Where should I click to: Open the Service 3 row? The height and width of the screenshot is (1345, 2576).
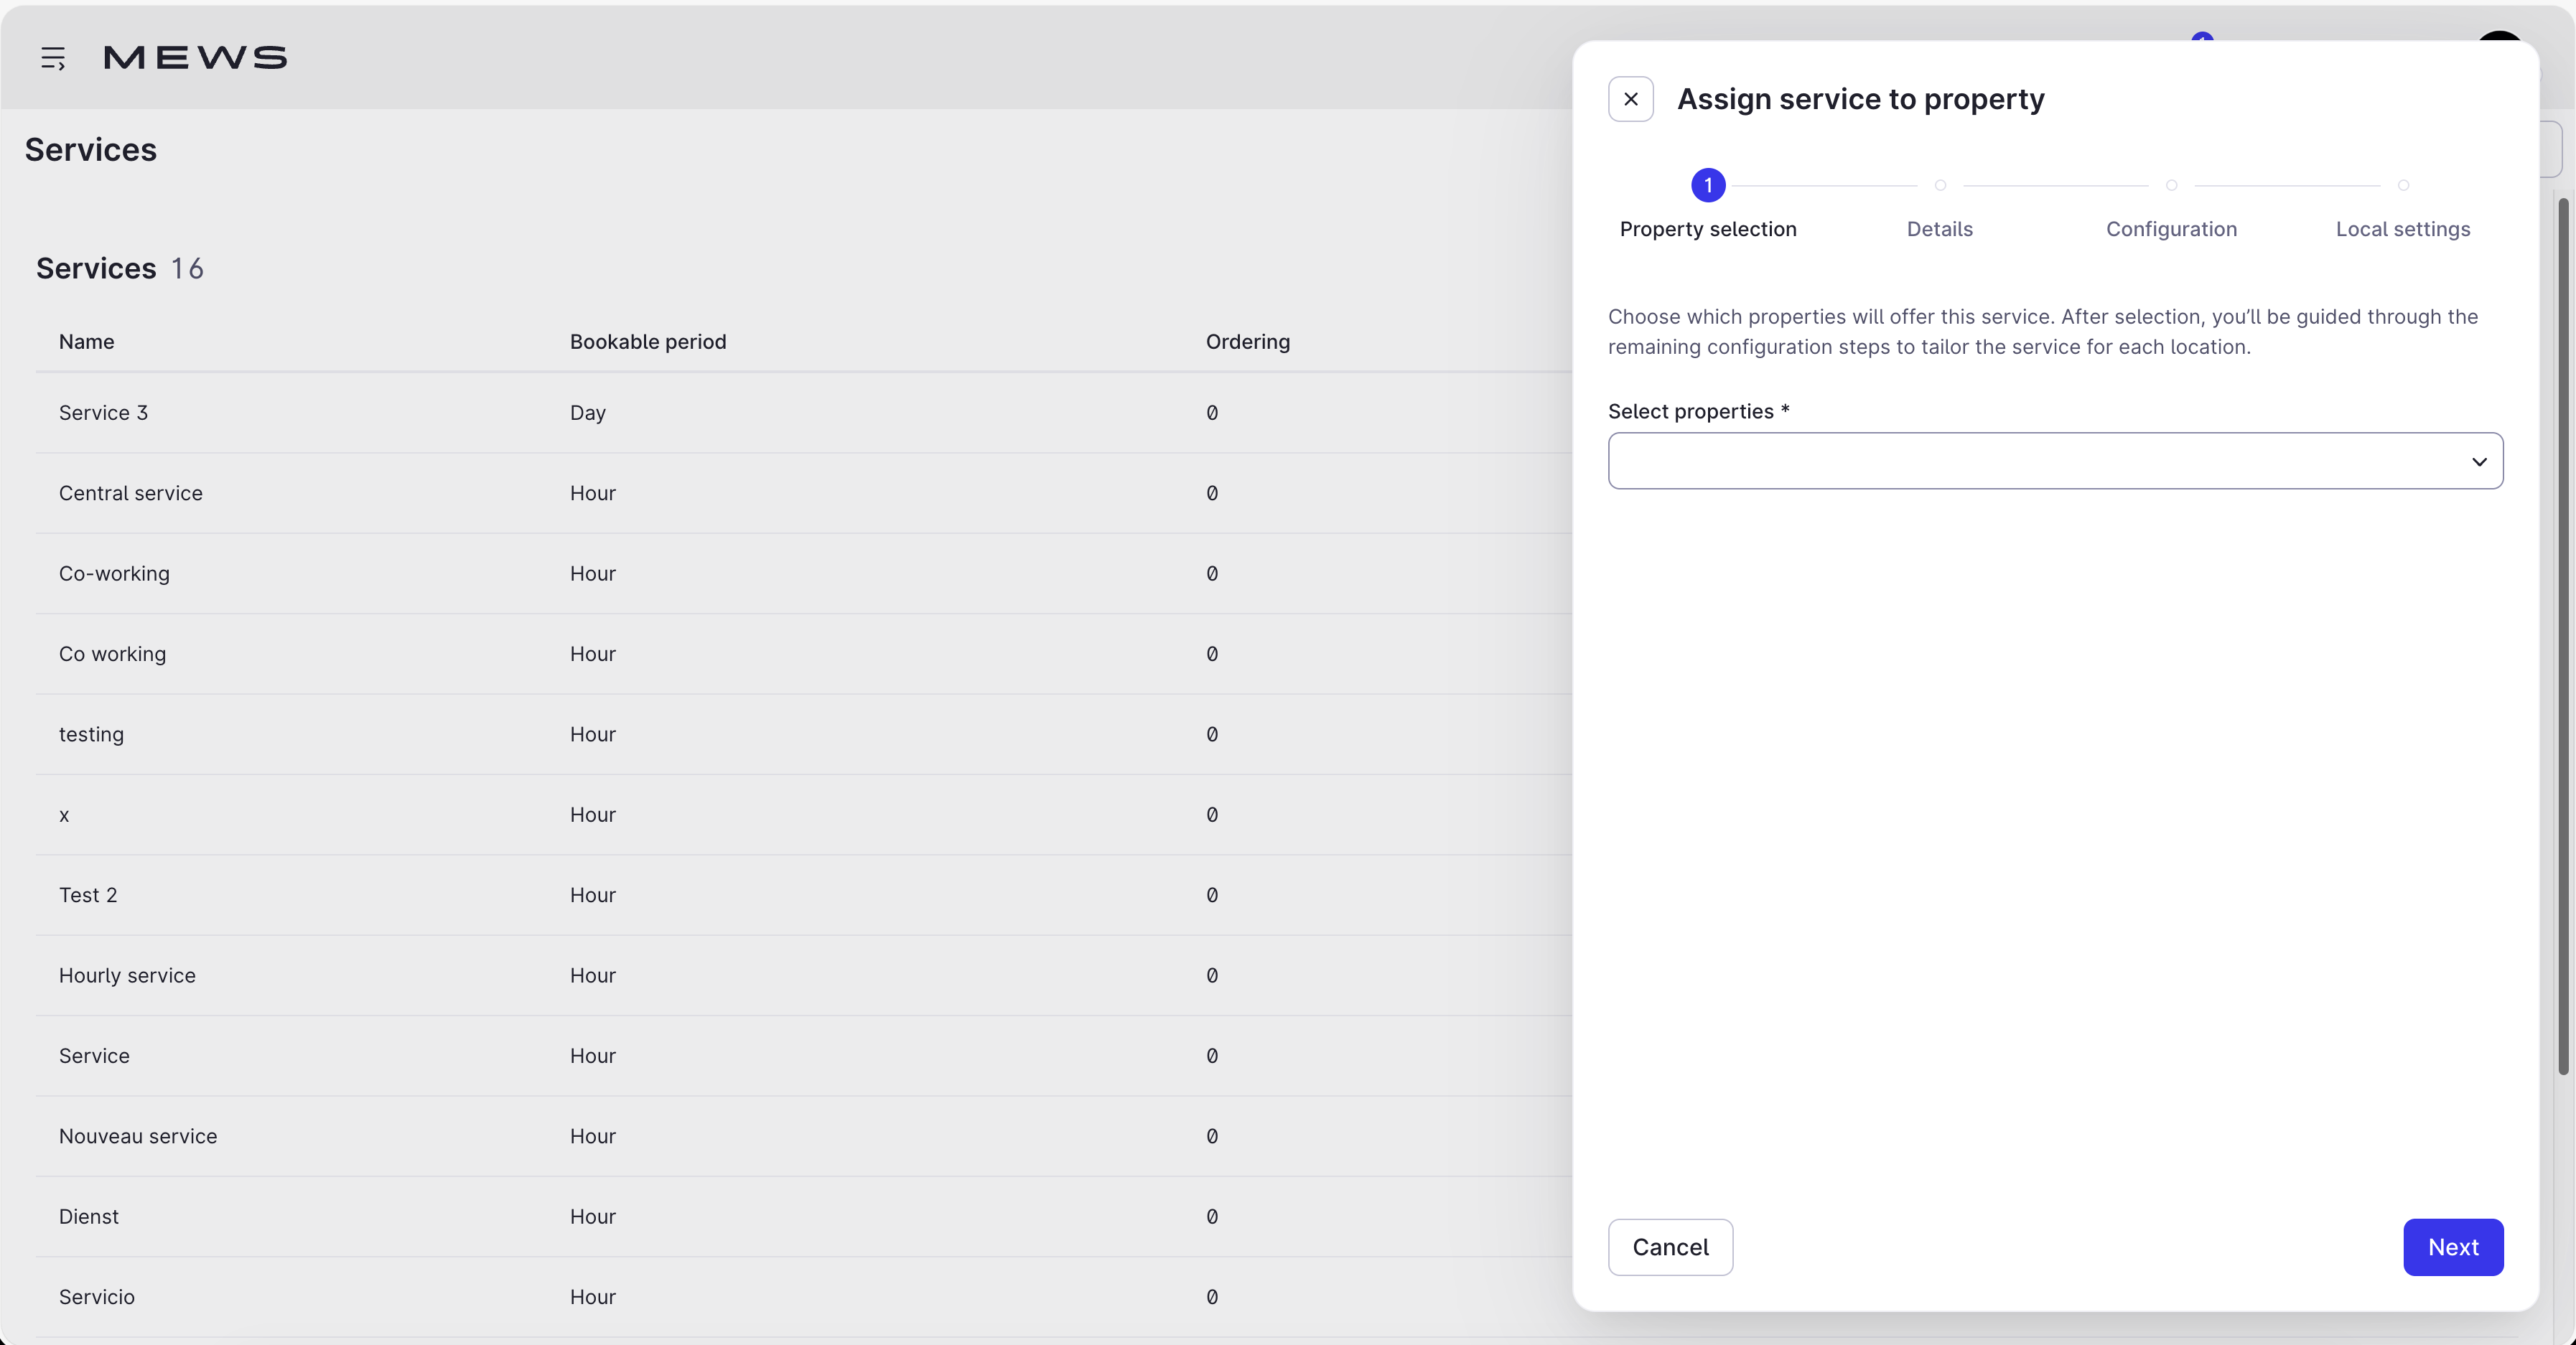804,413
